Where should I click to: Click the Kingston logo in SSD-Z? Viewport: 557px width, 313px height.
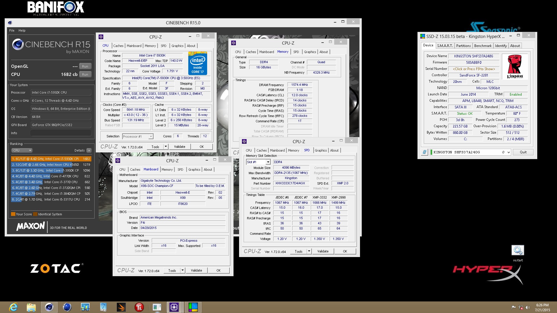515,66
